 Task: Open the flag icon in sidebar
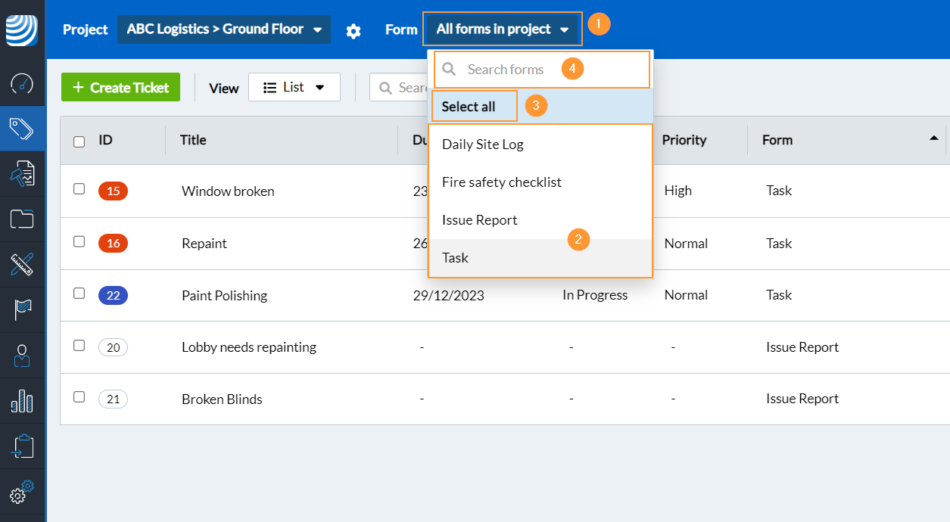pyautogui.click(x=22, y=310)
